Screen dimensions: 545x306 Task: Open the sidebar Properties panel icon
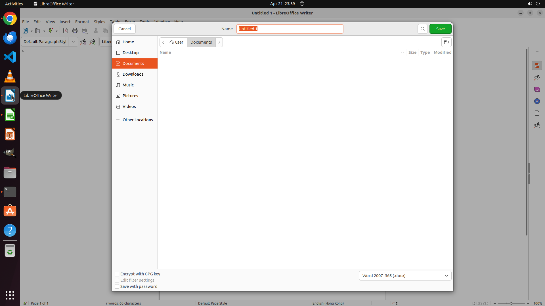(x=537, y=65)
